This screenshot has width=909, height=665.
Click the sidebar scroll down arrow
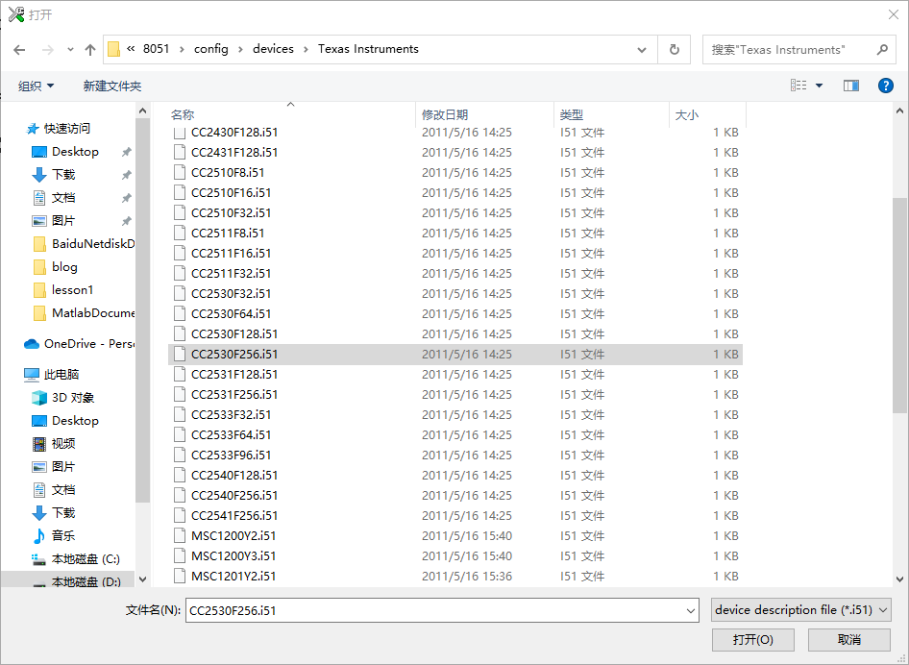(x=143, y=579)
